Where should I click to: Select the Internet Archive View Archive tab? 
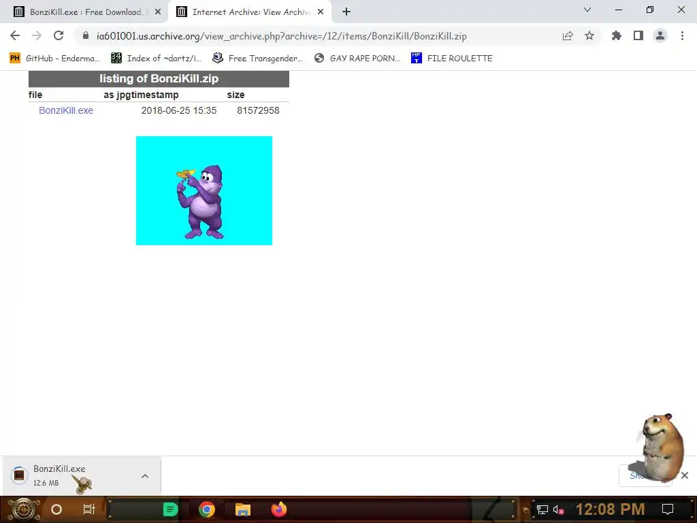pos(249,12)
